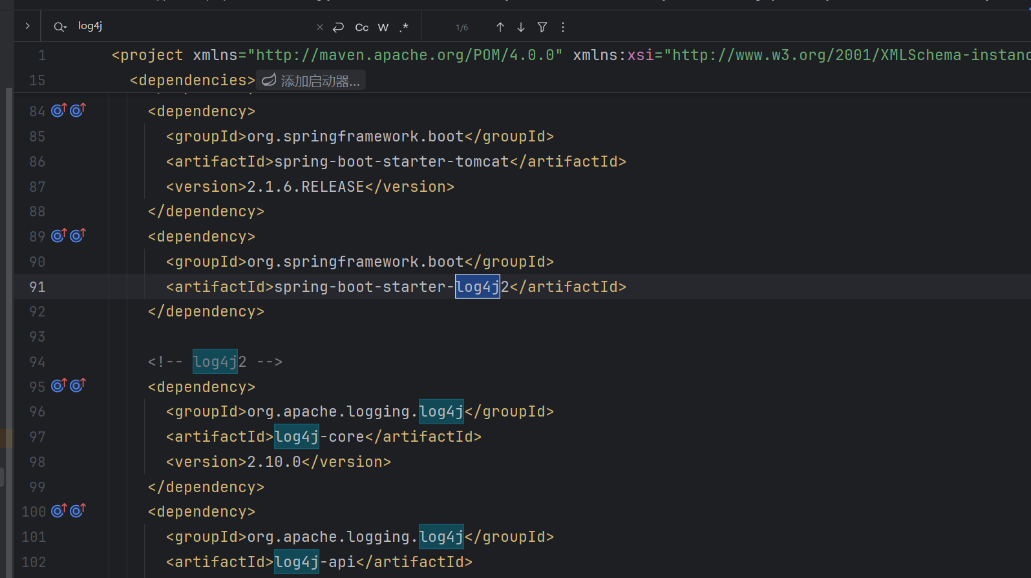Click first dependency gutter icon on line 95
The height and width of the screenshot is (578, 1031).
click(x=59, y=386)
